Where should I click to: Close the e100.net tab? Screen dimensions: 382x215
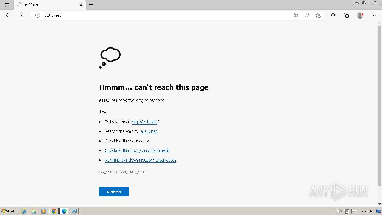81,5
